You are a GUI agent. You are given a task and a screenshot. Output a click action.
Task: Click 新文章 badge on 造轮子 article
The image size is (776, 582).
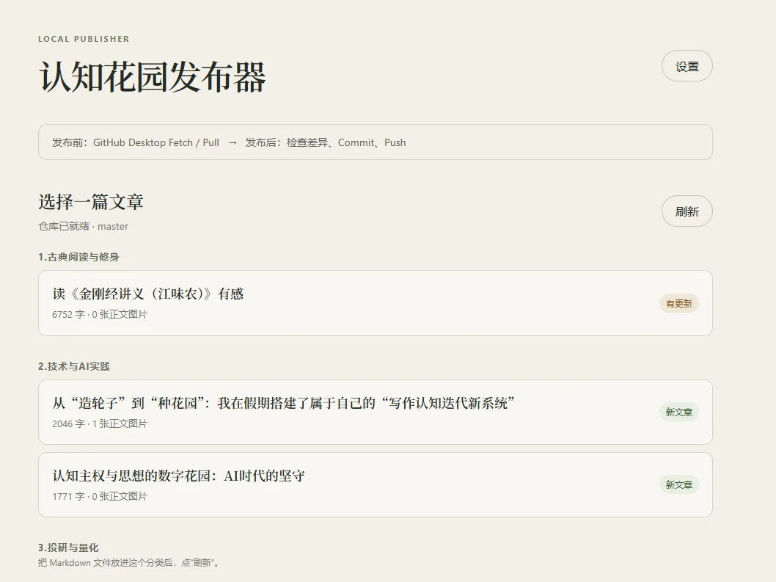click(x=678, y=412)
